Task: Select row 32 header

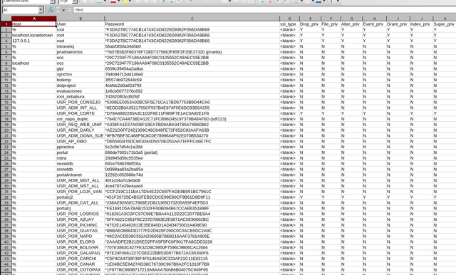Action: point(6,197)
